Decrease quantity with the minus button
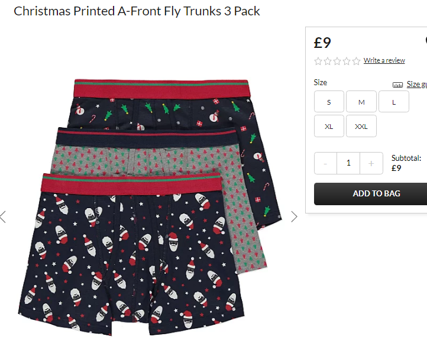Image resolution: width=427 pixels, height=343 pixels. coord(325,163)
